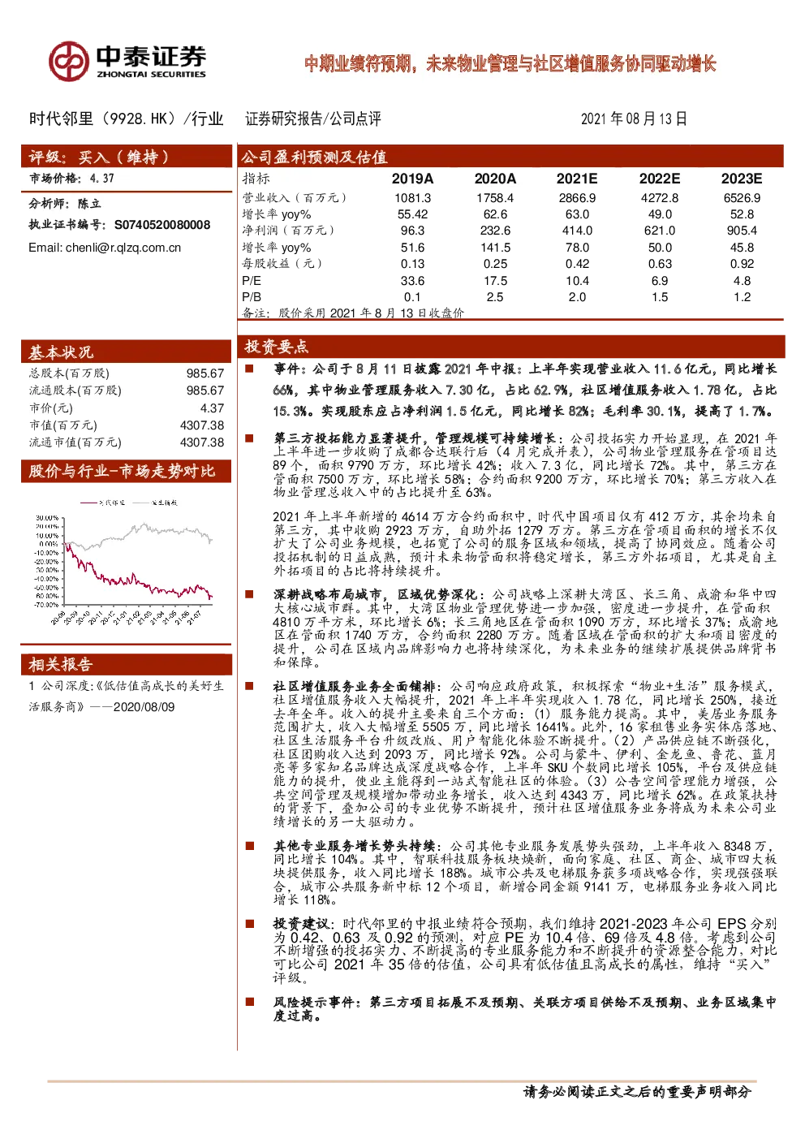Click the 股价与行业-市场走势对比 header
805x1139 pixels.
point(126,471)
